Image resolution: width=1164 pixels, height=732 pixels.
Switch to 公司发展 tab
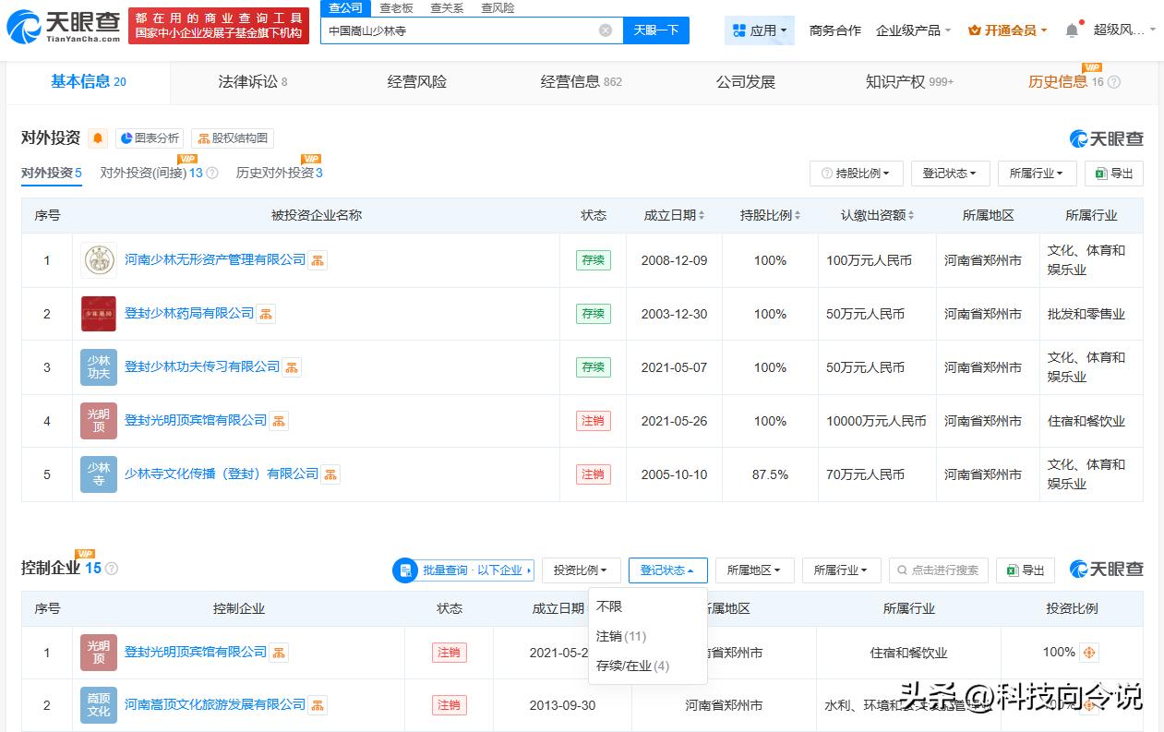coord(745,82)
